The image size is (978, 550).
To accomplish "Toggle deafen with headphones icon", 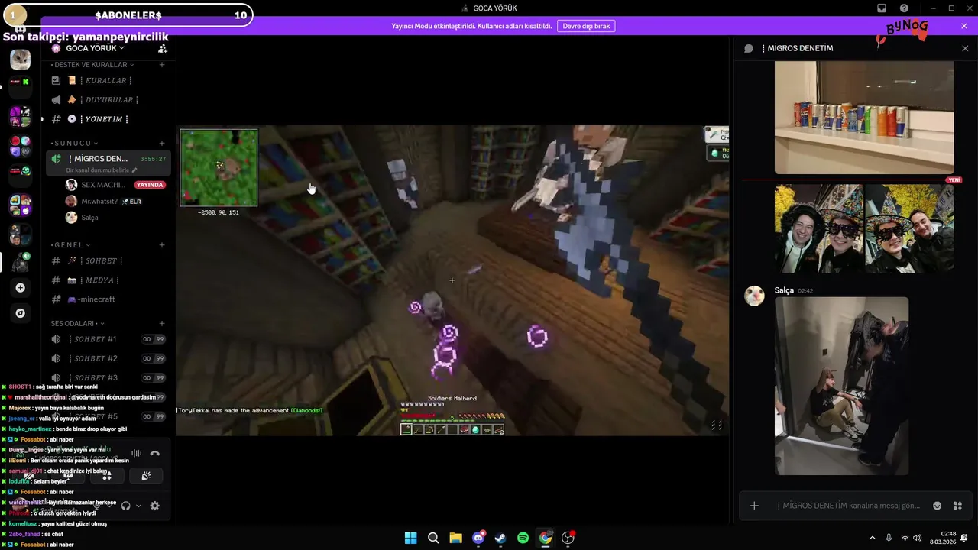I will pos(126,506).
